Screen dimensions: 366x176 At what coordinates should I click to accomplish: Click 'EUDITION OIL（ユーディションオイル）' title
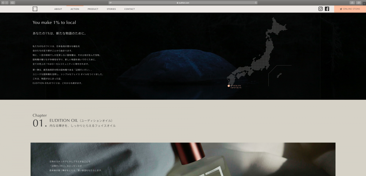[x=81, y=121]
